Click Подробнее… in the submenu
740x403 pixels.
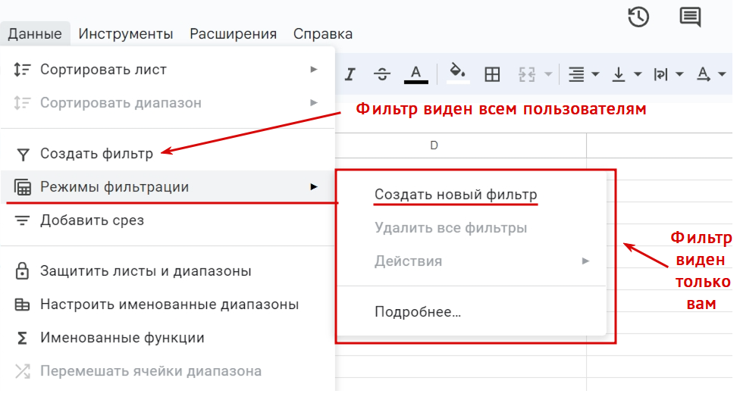(418, 311)
